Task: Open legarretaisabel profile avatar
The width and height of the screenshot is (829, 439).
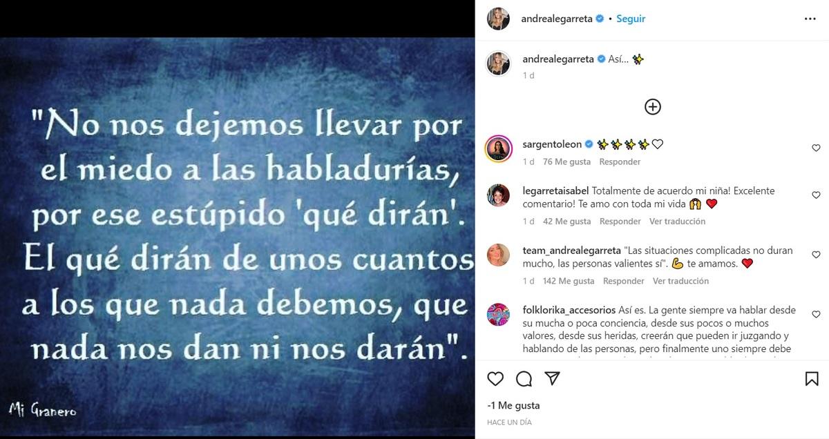Action: pyautogui.click(x=498, y=195)
